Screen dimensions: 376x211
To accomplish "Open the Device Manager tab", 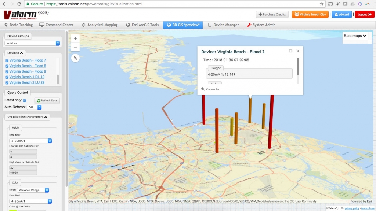I will (223, 25).
